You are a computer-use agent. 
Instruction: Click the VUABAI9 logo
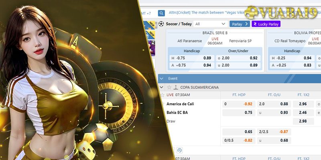281,13
